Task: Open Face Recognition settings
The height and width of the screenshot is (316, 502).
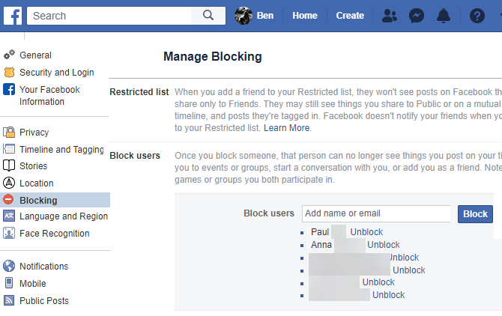Action: click(54, 234)
